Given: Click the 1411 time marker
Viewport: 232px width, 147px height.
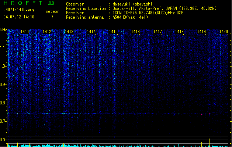Looking at the screenshot, I should pos(25,32).
